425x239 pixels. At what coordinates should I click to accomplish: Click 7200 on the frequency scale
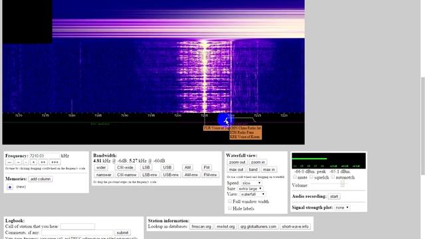(177, 116)
